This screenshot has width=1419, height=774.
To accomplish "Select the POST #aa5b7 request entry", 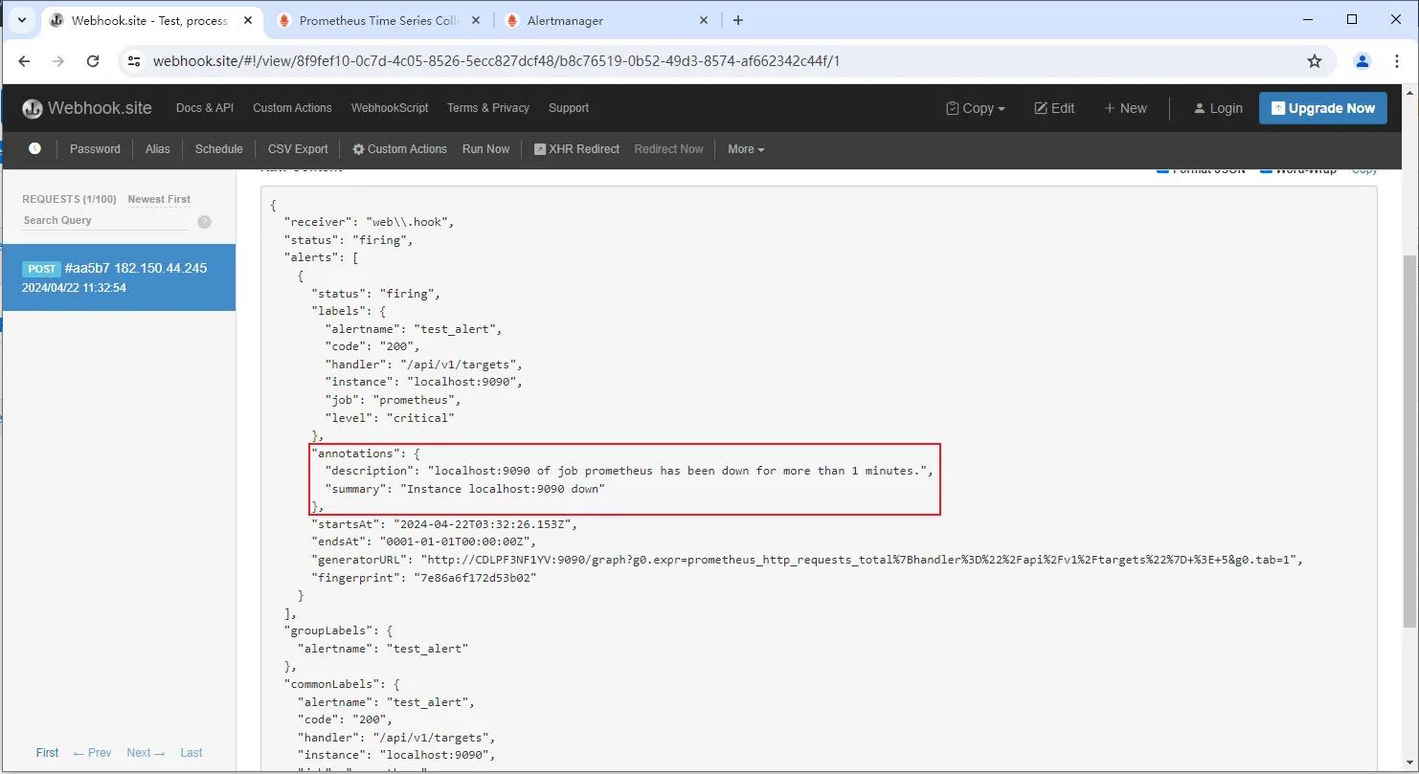I will 119,277.
